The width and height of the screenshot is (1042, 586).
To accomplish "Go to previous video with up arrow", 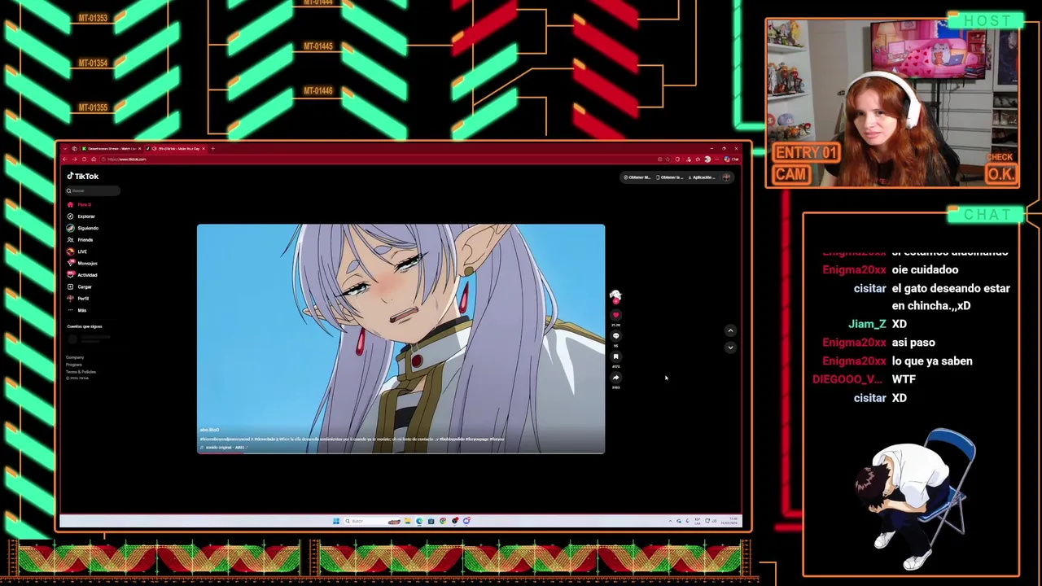I will [x=730, y=330].
